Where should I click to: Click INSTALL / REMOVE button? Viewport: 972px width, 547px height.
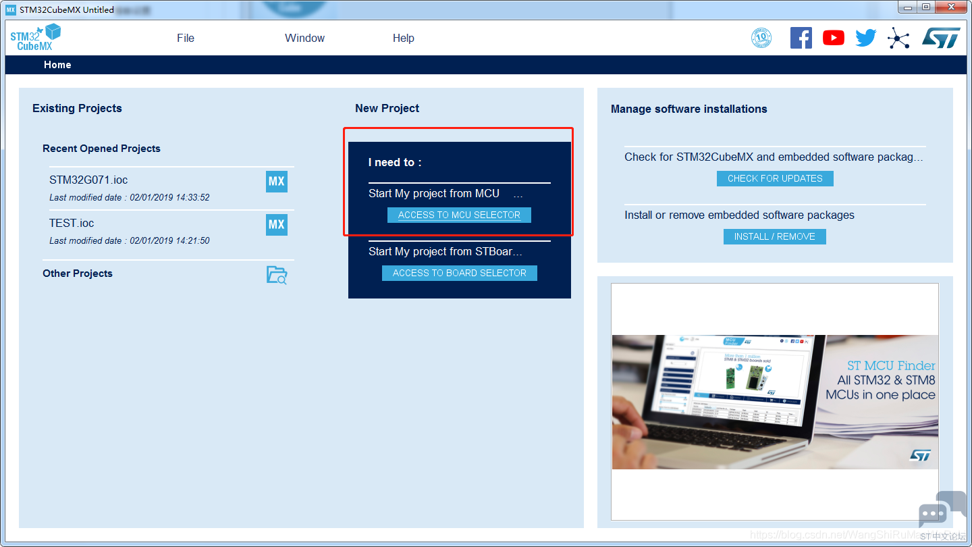click(775, 236)
